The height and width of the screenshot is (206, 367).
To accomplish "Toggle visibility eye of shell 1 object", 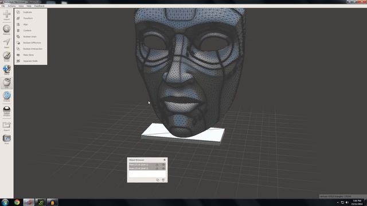I will [x=163, y=165].
